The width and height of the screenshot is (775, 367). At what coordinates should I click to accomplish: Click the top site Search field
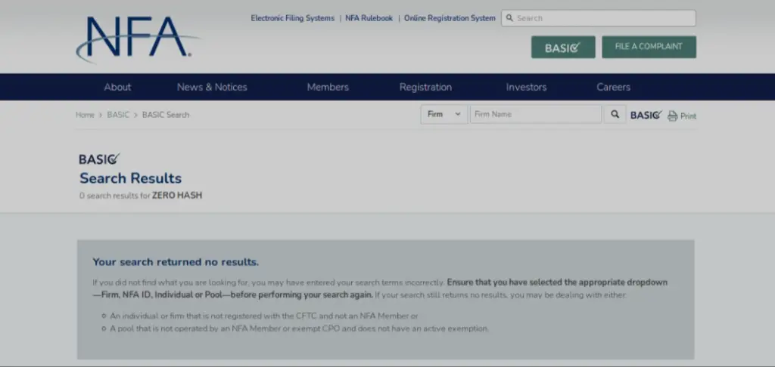[x=599, y=18]
